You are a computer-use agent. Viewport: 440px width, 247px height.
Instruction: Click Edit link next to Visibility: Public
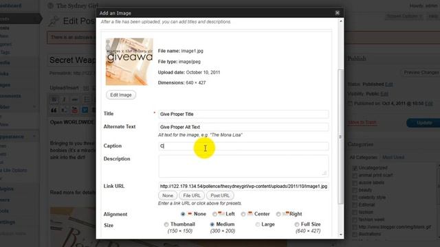coord(384,94)
